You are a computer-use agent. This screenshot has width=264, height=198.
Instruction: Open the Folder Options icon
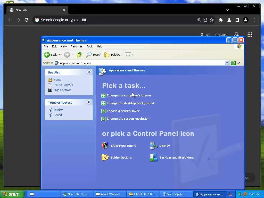pos(105,158)
